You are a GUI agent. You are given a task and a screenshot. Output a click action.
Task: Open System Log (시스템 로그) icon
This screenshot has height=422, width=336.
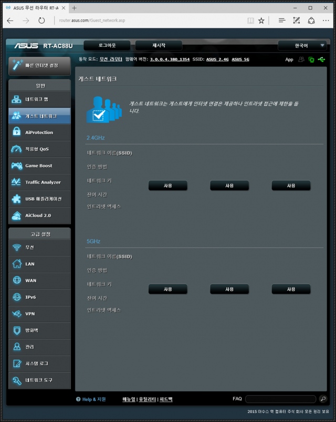pyautogui.click(x=17, y=363)
